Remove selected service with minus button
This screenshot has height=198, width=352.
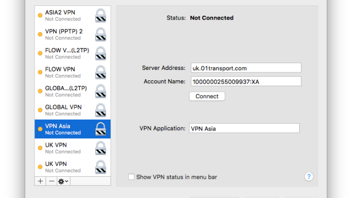click(x=51, y=181)
